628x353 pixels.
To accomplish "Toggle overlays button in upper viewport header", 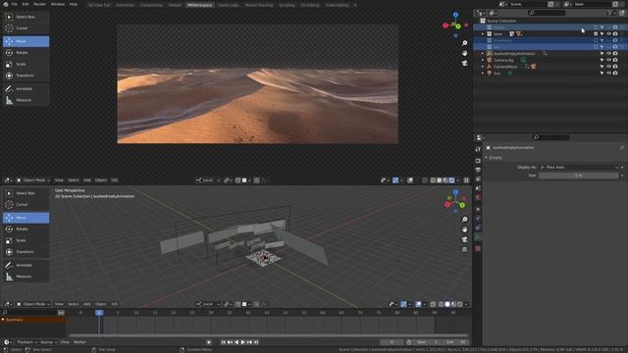I will (410, 180).
